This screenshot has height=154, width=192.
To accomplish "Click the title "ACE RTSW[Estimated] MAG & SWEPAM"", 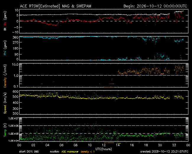I will click(x=56, y=6).
